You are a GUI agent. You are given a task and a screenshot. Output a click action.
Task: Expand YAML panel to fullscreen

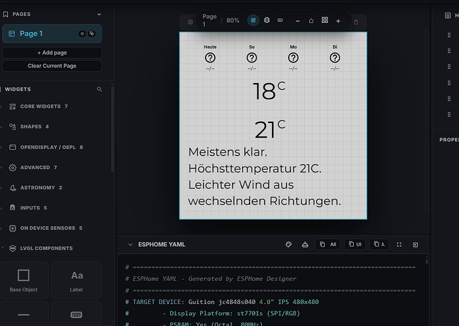(x=399, y=245)
